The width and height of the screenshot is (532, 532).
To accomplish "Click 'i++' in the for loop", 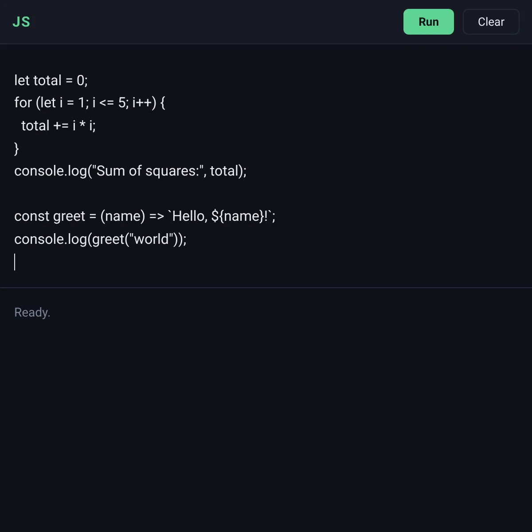I will coord(142,103).
